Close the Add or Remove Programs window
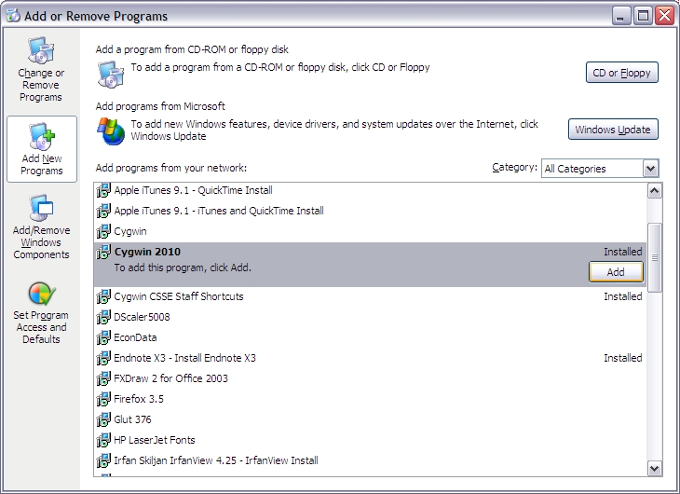Image resolution: width=680 pixels, height=494 pixels. click(x=664, y=16)
